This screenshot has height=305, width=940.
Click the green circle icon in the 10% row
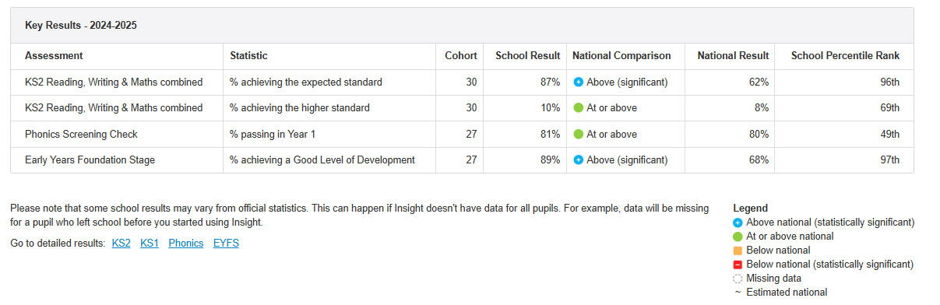click(x=579, y=108)
